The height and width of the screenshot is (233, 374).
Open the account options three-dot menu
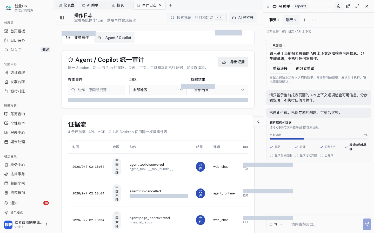[x=47, y=225]
